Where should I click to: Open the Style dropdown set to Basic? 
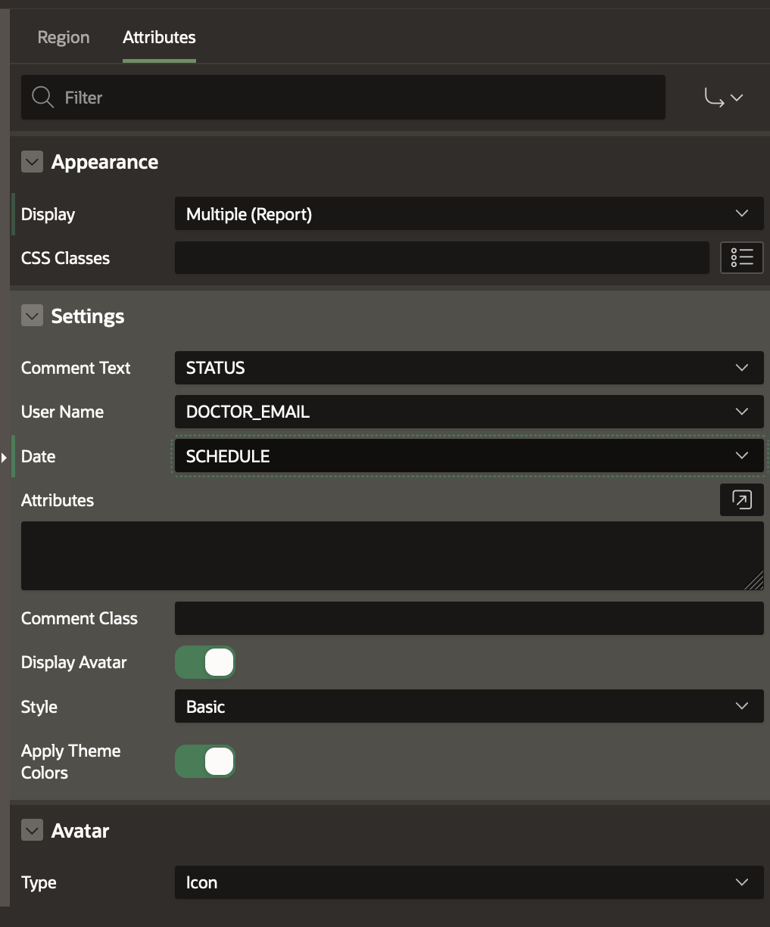click(469, 707)
